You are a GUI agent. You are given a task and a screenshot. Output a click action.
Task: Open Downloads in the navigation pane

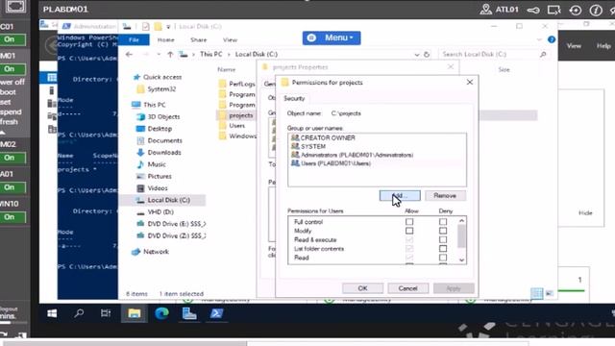pos(159,152)
